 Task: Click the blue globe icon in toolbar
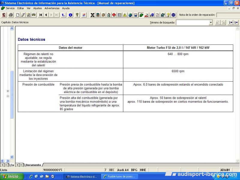[x=130, y=15]
